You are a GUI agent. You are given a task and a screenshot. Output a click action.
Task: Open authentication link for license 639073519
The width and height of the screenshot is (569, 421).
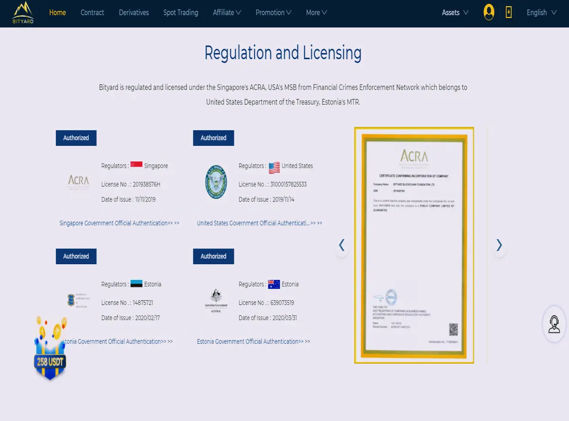coord(254,341)
